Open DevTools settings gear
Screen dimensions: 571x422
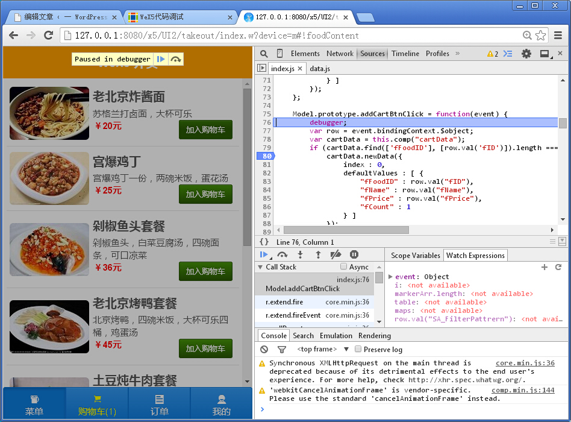pos(526,54)
